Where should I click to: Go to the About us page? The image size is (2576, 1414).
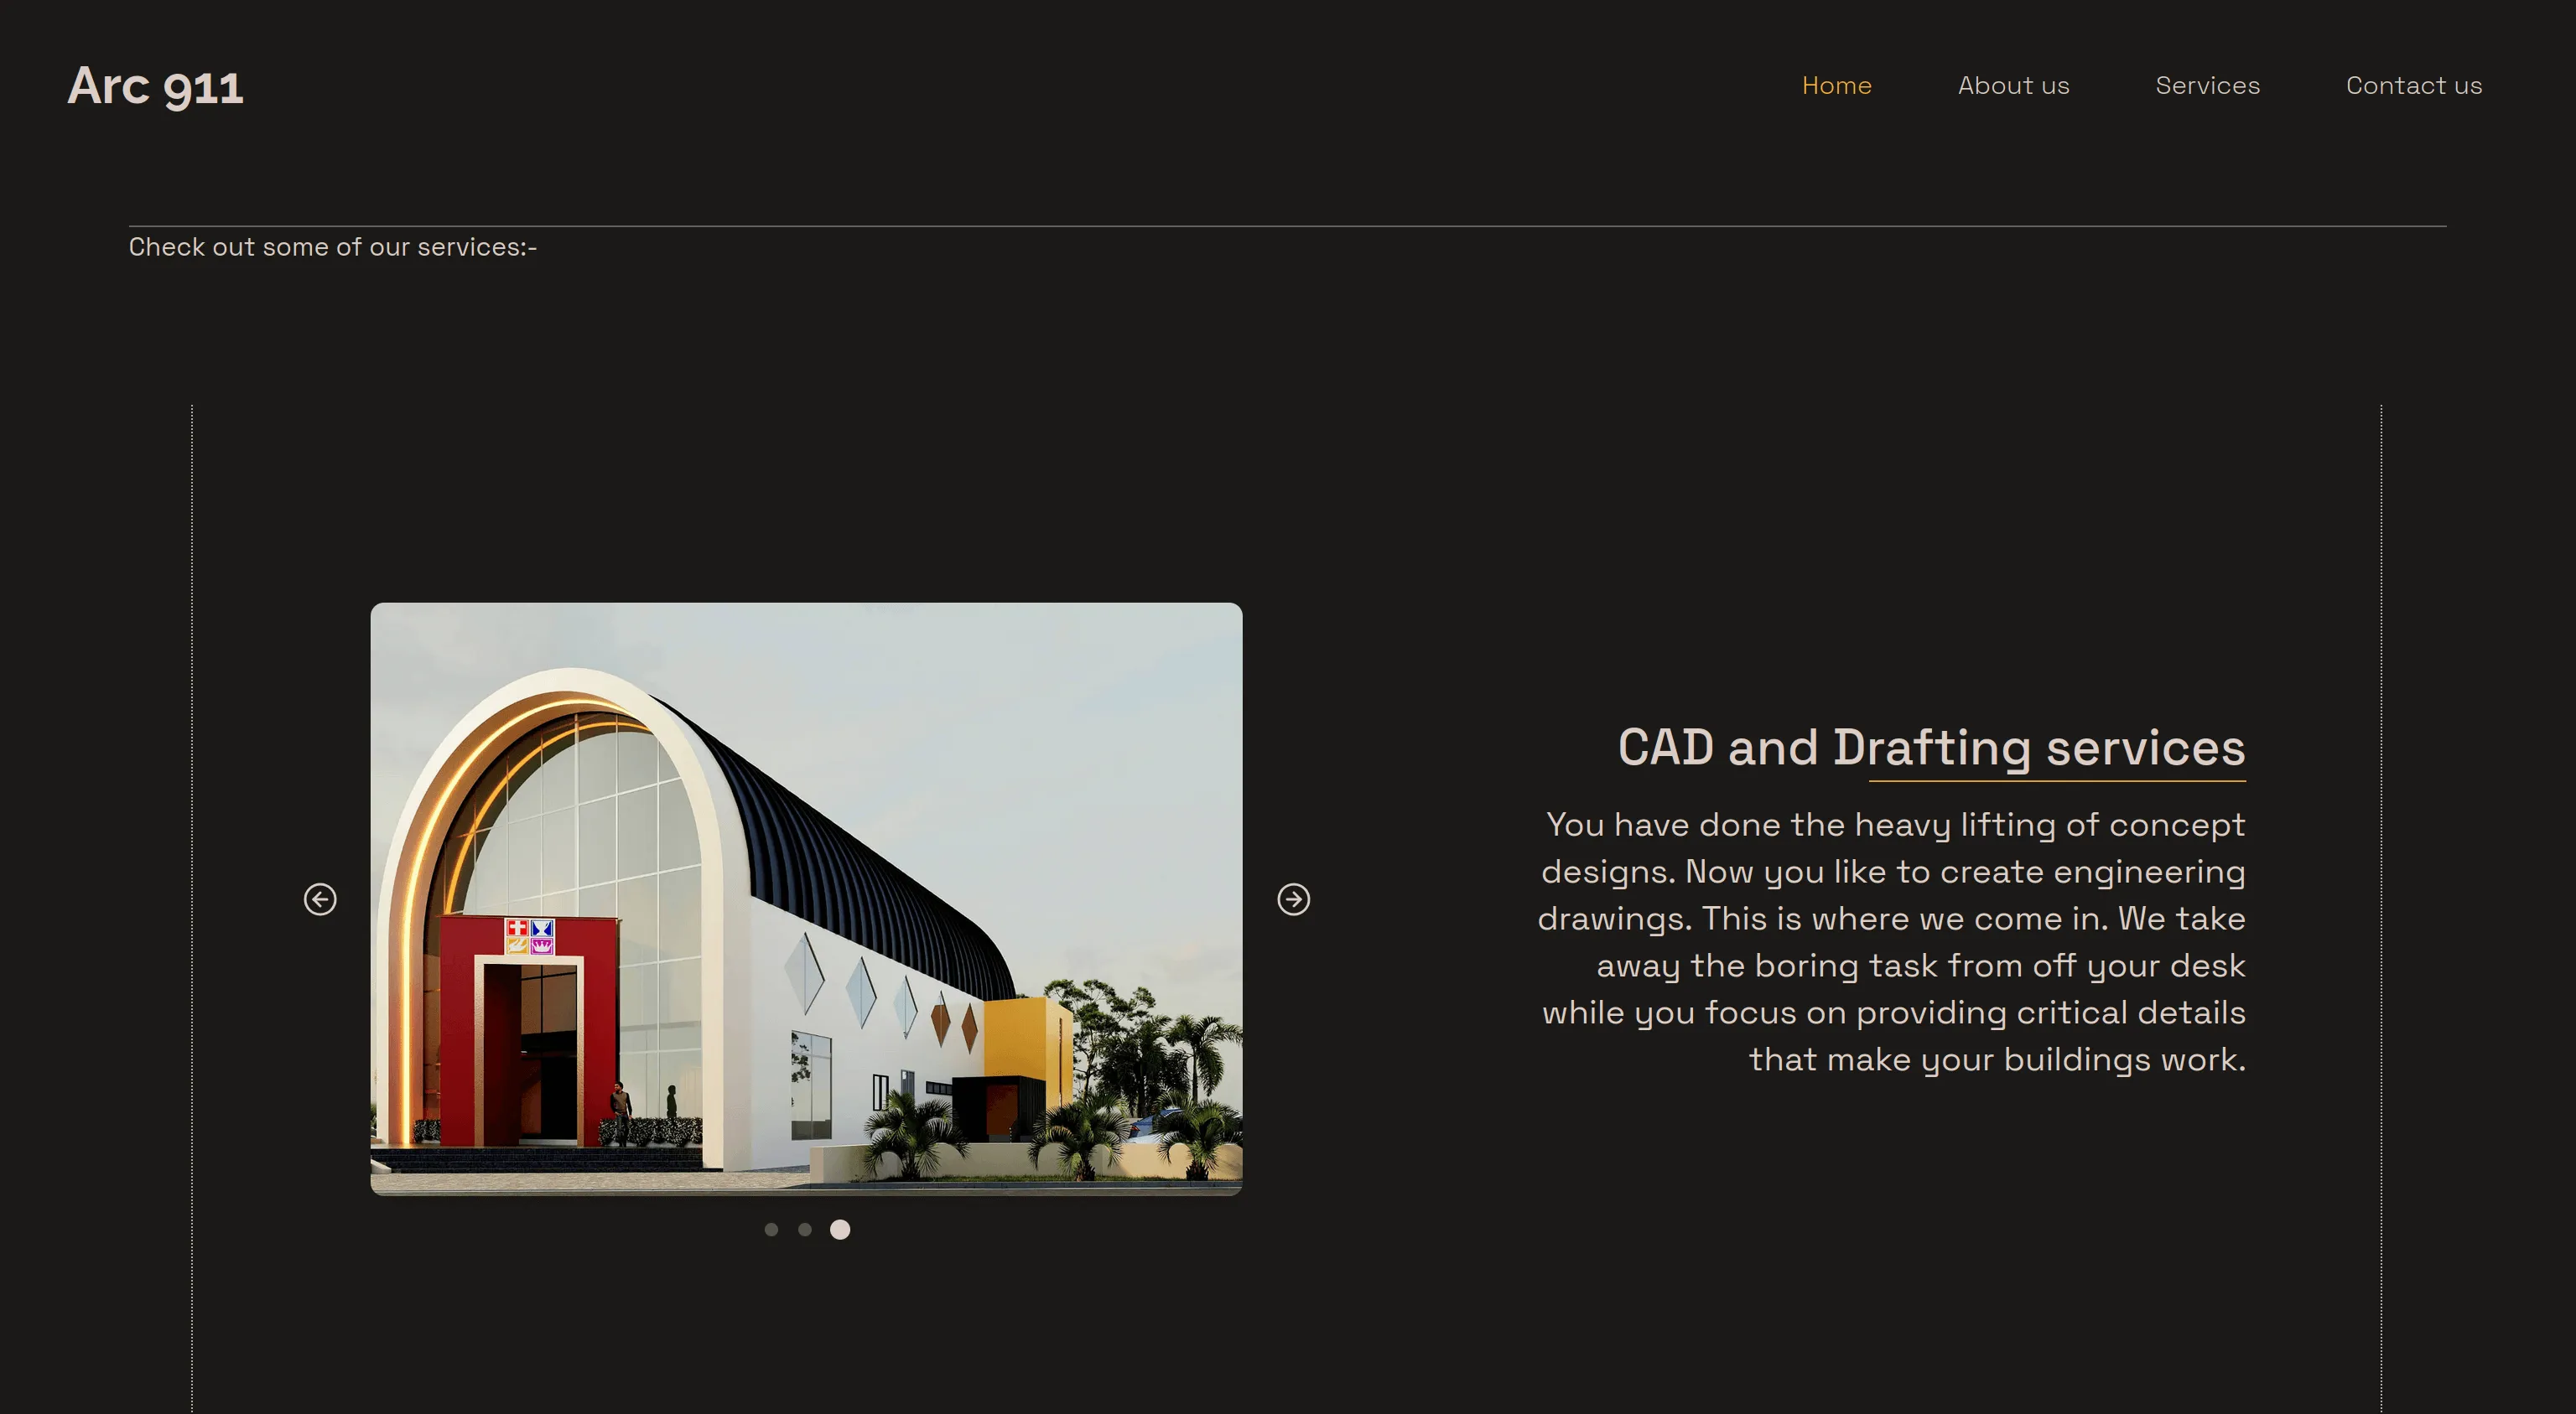(x=2013, y=86)
